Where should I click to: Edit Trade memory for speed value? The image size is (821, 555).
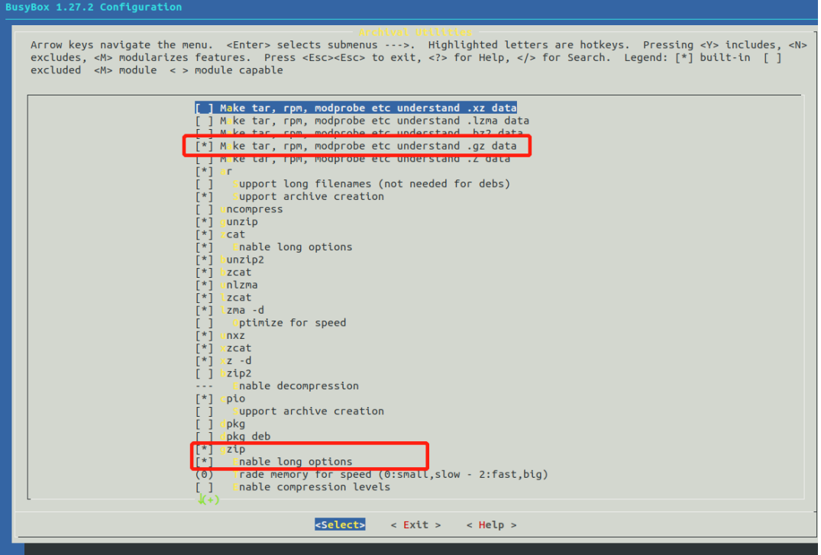[372, 474]
